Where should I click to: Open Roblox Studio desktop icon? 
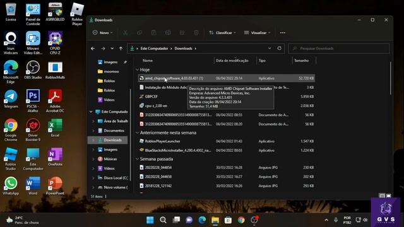tap(11, 159)
